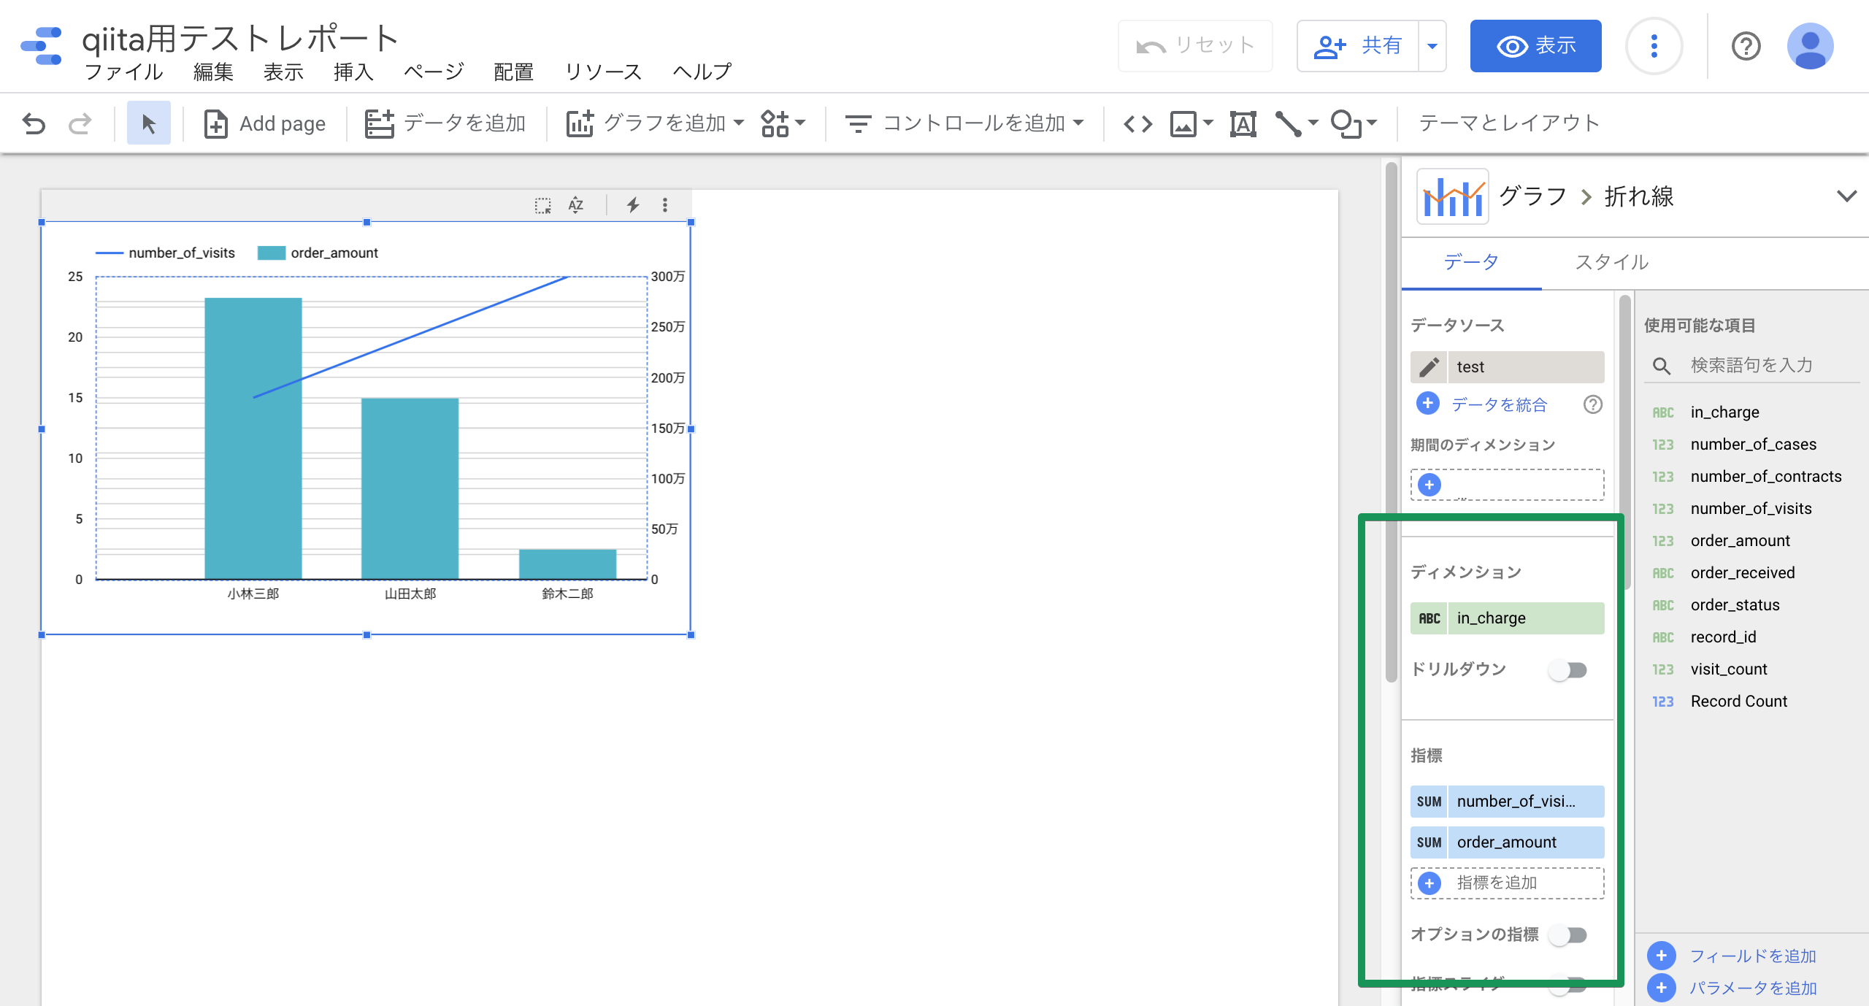Open the 表示 menu

(x=283, y=72)
